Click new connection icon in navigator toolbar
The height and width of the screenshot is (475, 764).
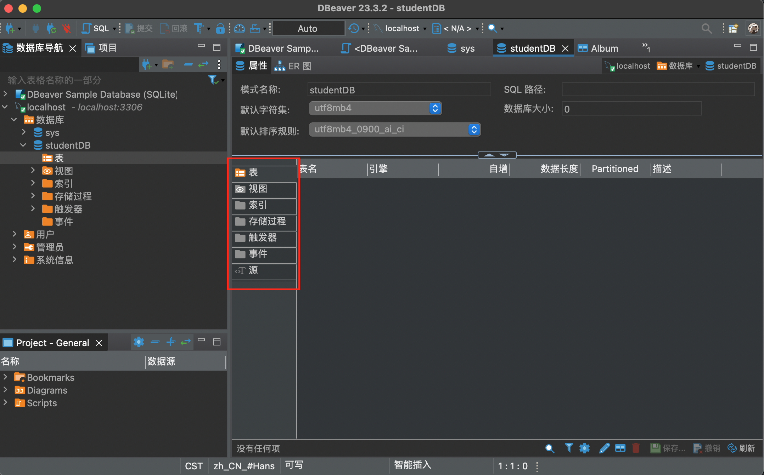tap(147, 64)
